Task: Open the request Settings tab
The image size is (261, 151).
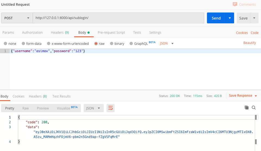Action: point(155,33)
